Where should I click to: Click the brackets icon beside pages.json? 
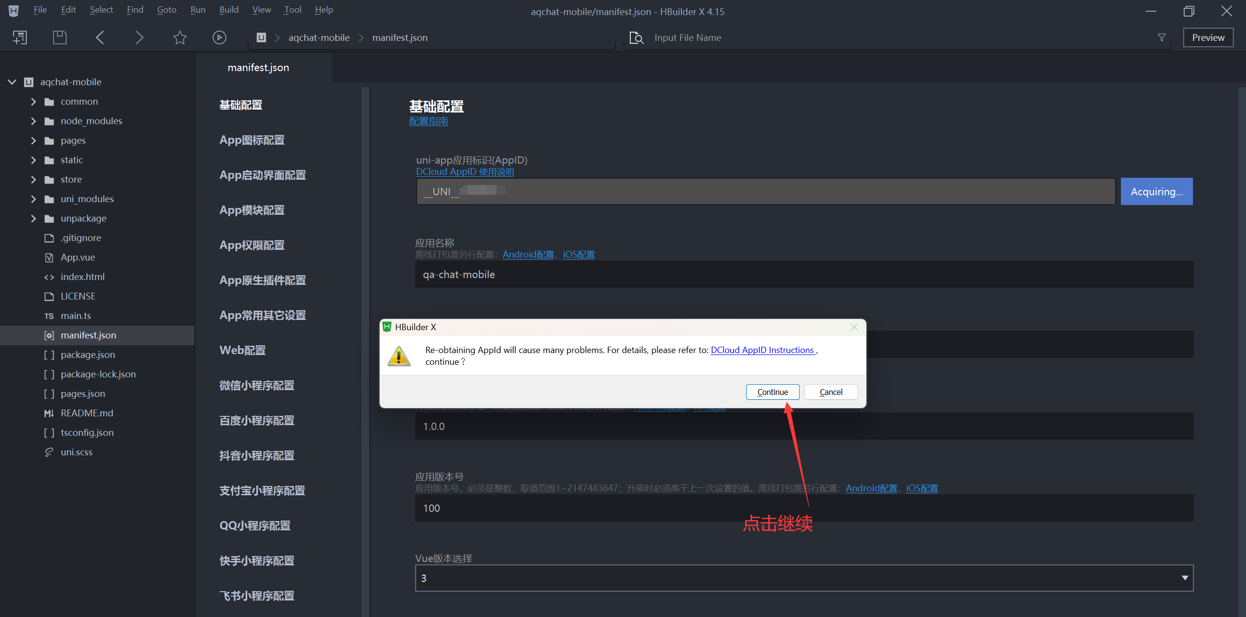[x=49, y=394]
